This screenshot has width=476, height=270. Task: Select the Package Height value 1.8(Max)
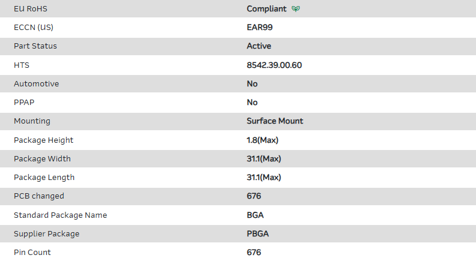[263, 140]
